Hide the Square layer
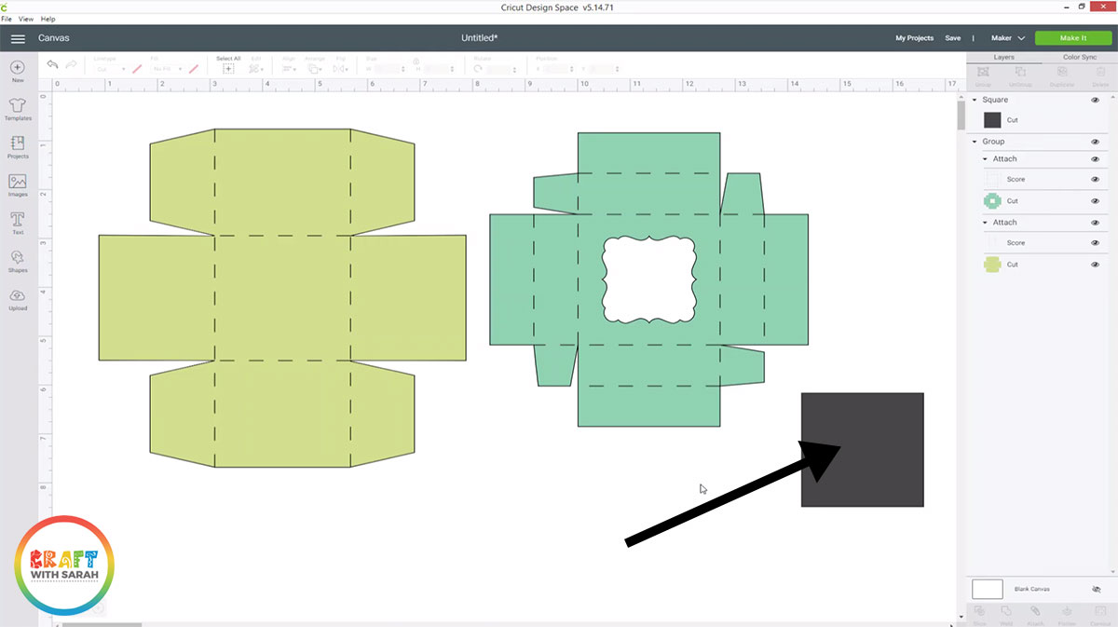 click(1095, 99)
